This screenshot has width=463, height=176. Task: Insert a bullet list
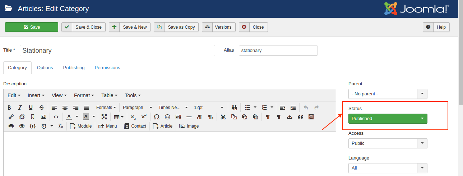(x=247, y=108)
